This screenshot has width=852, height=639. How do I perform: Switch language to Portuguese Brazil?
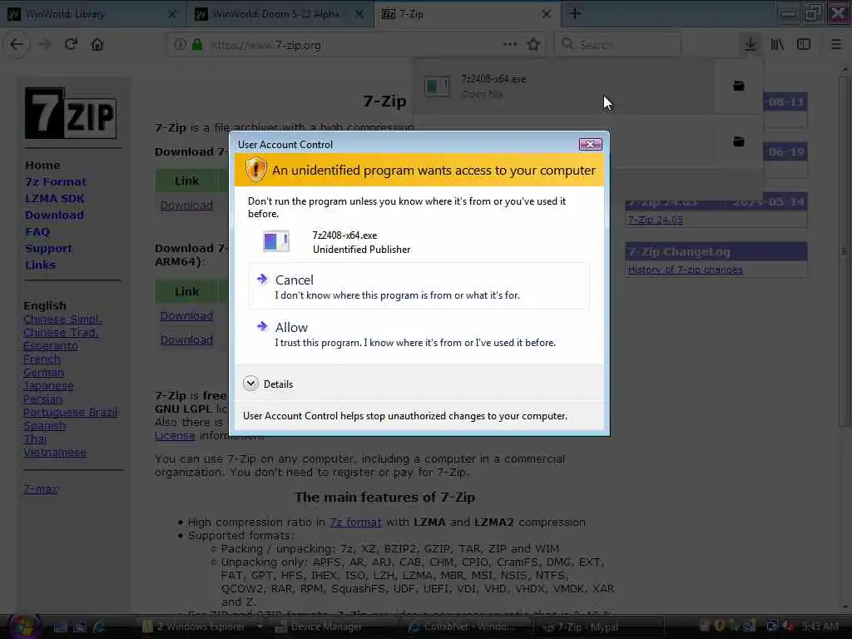pos(71,413)
